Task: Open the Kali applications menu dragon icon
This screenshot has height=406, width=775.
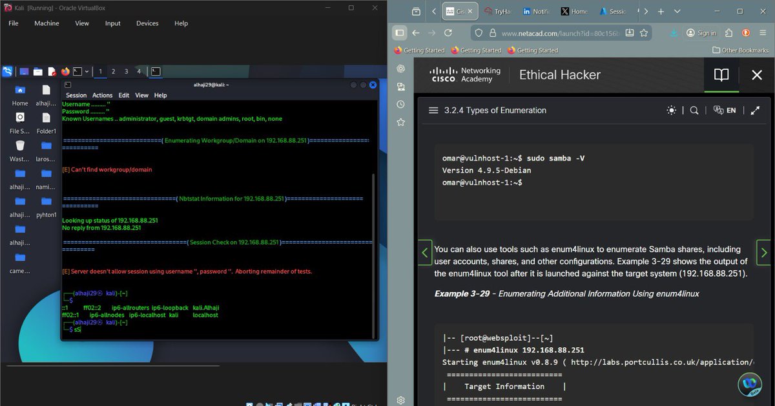Action: (7, 71)
